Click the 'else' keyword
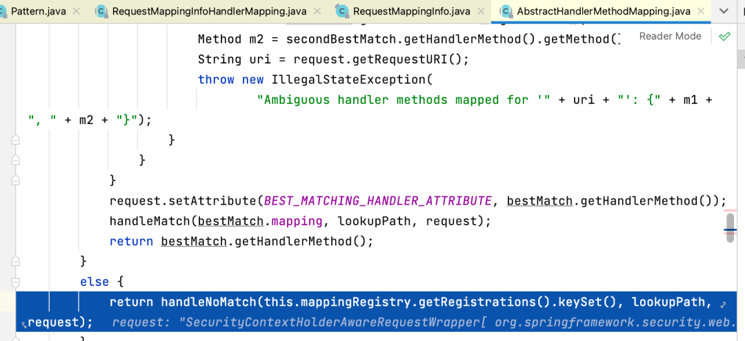This screenshot has width=745, height=341. [x=95, y=282]
